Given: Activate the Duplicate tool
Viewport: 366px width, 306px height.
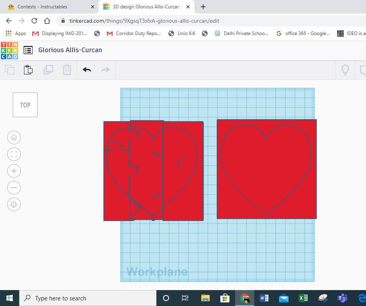Looking at the screenshot, I should point(48,70).
